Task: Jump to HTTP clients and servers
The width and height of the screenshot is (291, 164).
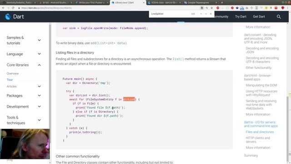Action: [258, 140]
